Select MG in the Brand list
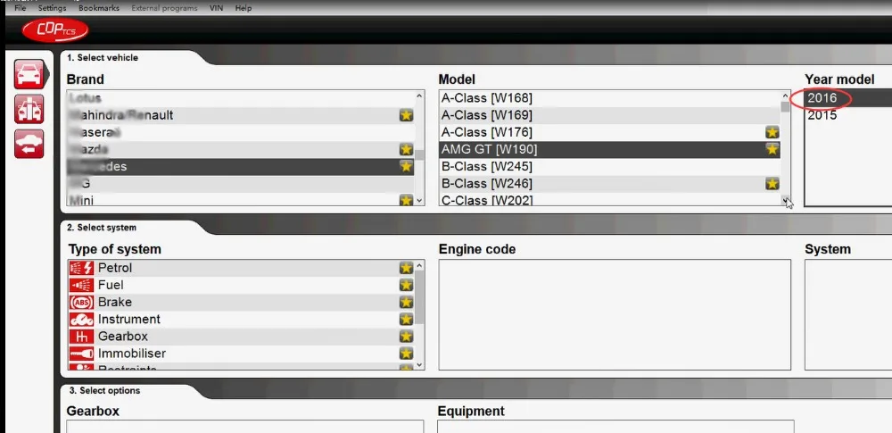This screenshot has width=892, height=433. point(241,183)
